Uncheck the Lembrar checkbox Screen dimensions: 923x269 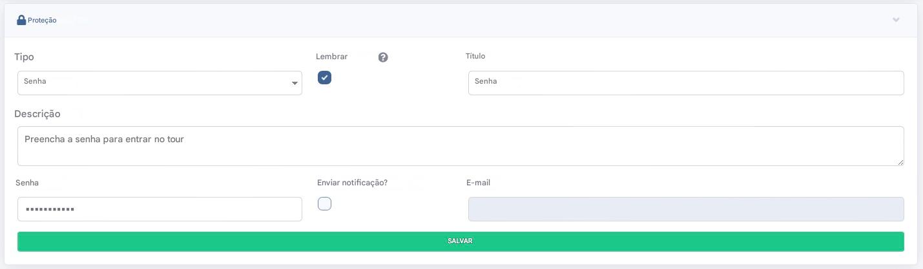[325, 78]
